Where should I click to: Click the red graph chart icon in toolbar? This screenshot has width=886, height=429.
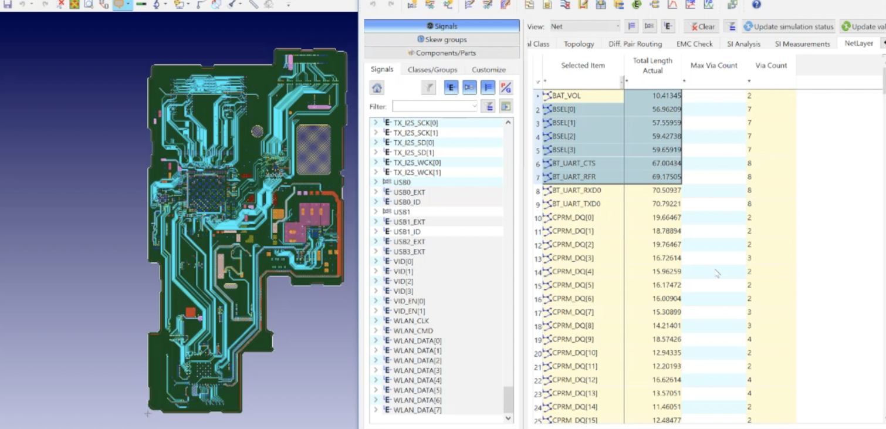pyautogui.click(x=672, y=5)
